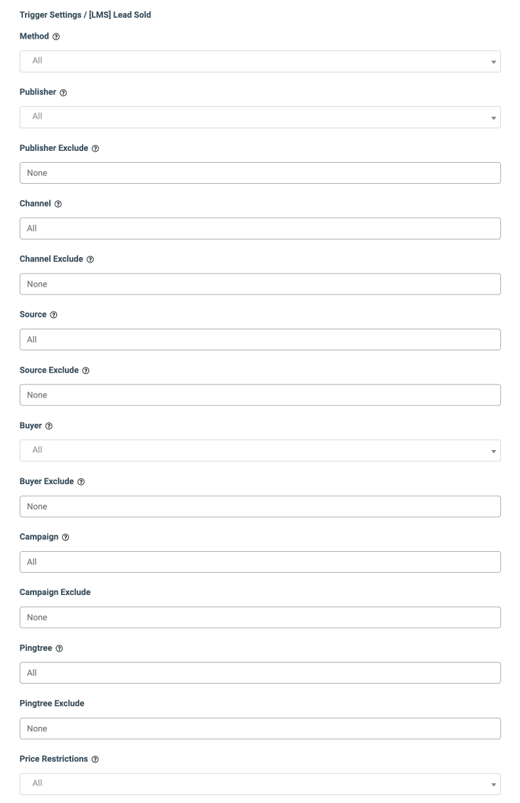Open the Channel help tooltip icon
Screen dimensions: 520x803
pyautogui.click(x=58, y=204)
